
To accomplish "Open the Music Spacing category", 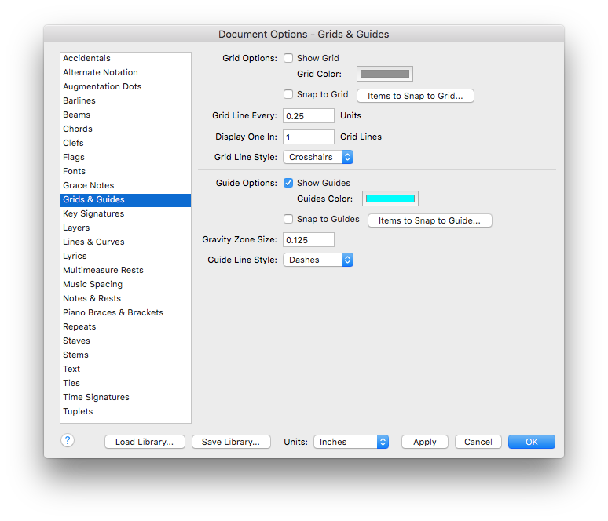I will pos(125,284).
